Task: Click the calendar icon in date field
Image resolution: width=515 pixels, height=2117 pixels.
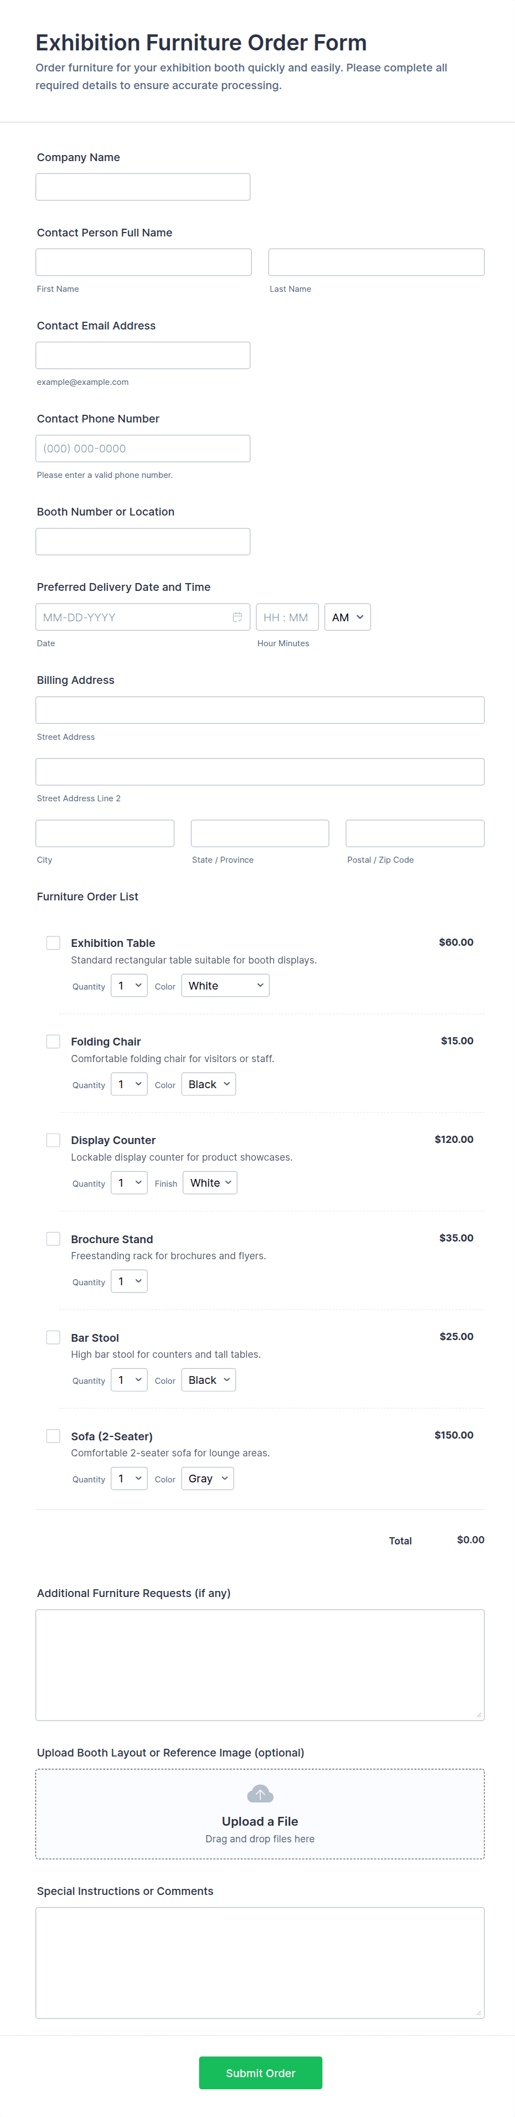Action: 236,617
